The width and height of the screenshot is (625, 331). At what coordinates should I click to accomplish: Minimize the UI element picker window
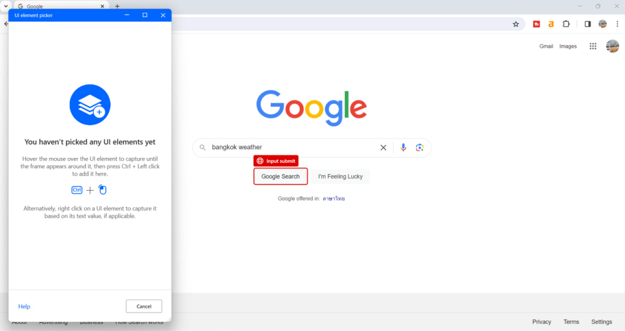(x=127, y=15)
